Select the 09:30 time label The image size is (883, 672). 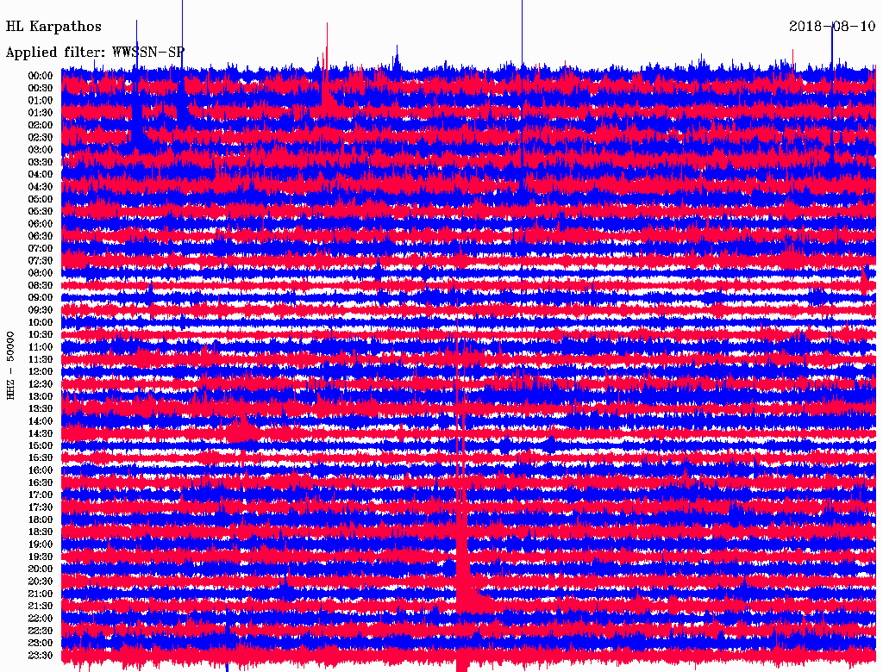pos(41,310)
